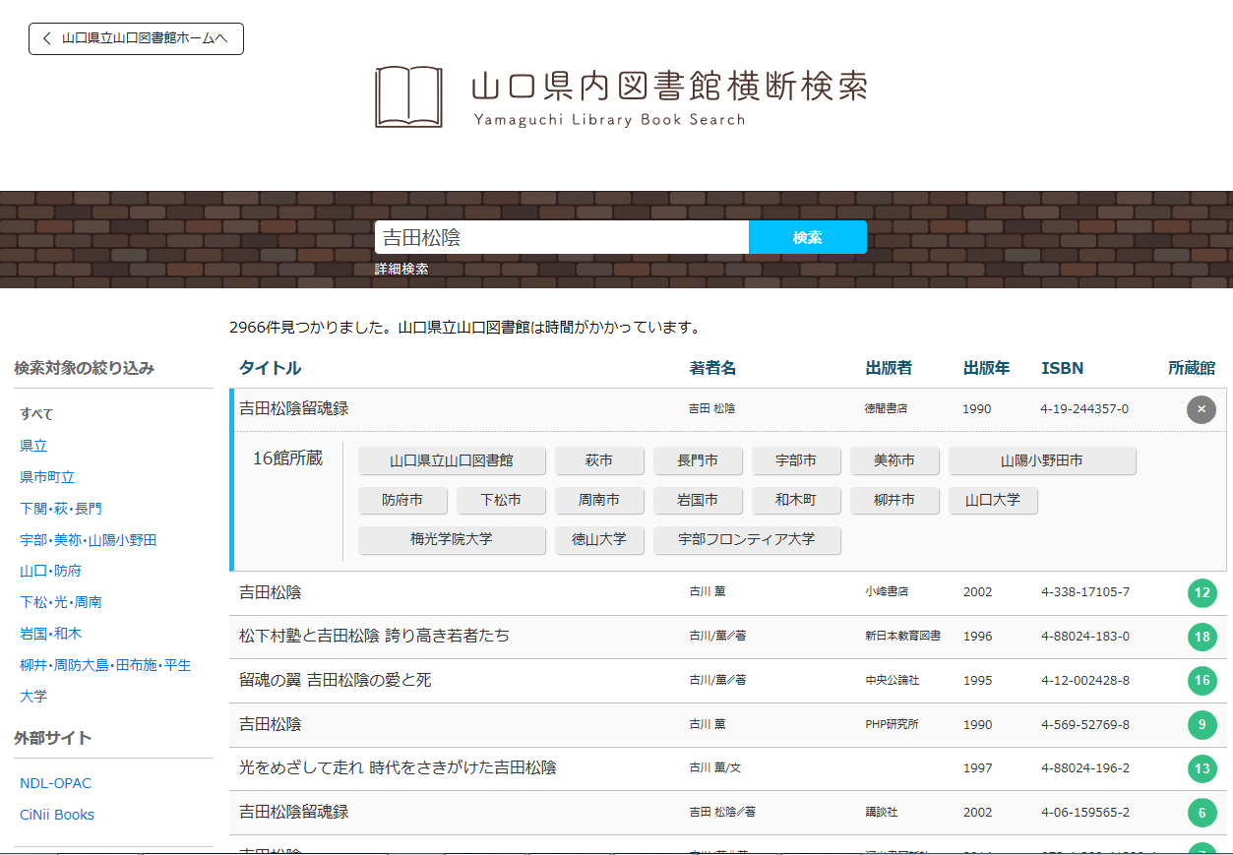Image resolution: width=1233 pixels, height=855 pixels.
Task: Open the NDL-OPAC external site
Action: 55,783
